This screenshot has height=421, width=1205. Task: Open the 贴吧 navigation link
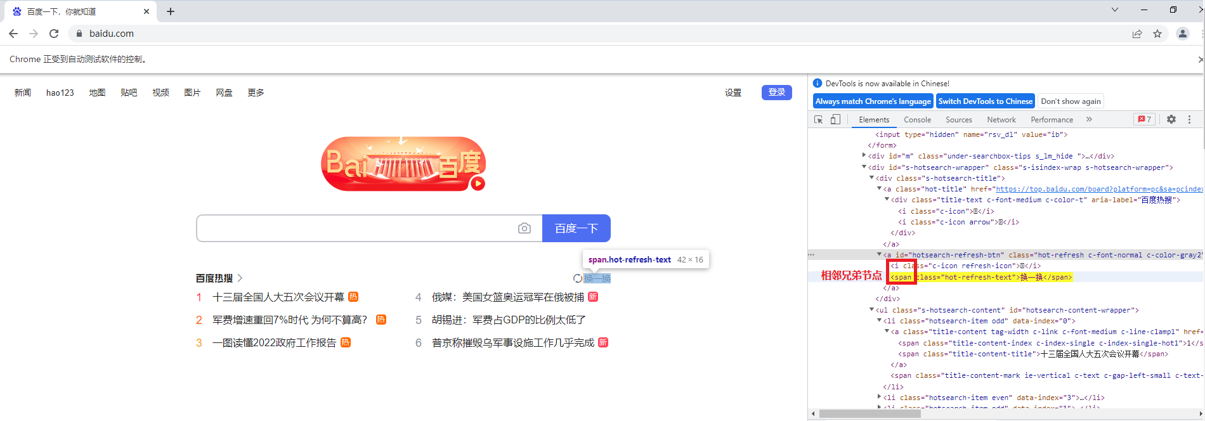tap(129, 93)
